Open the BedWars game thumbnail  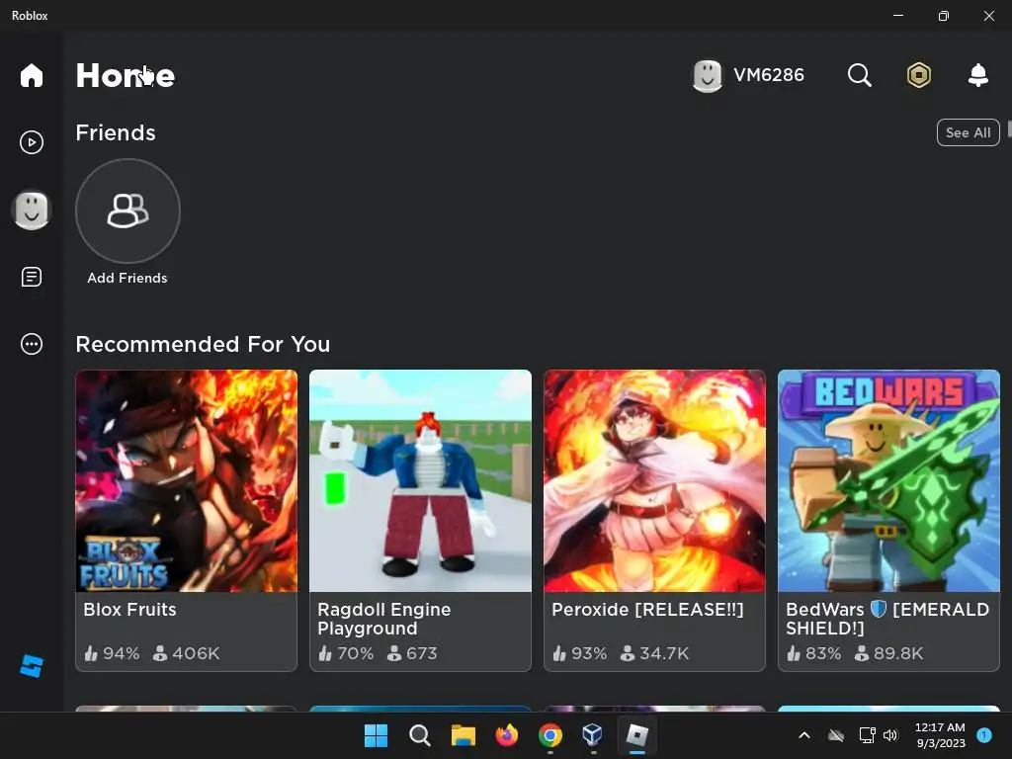coord(888,481)
